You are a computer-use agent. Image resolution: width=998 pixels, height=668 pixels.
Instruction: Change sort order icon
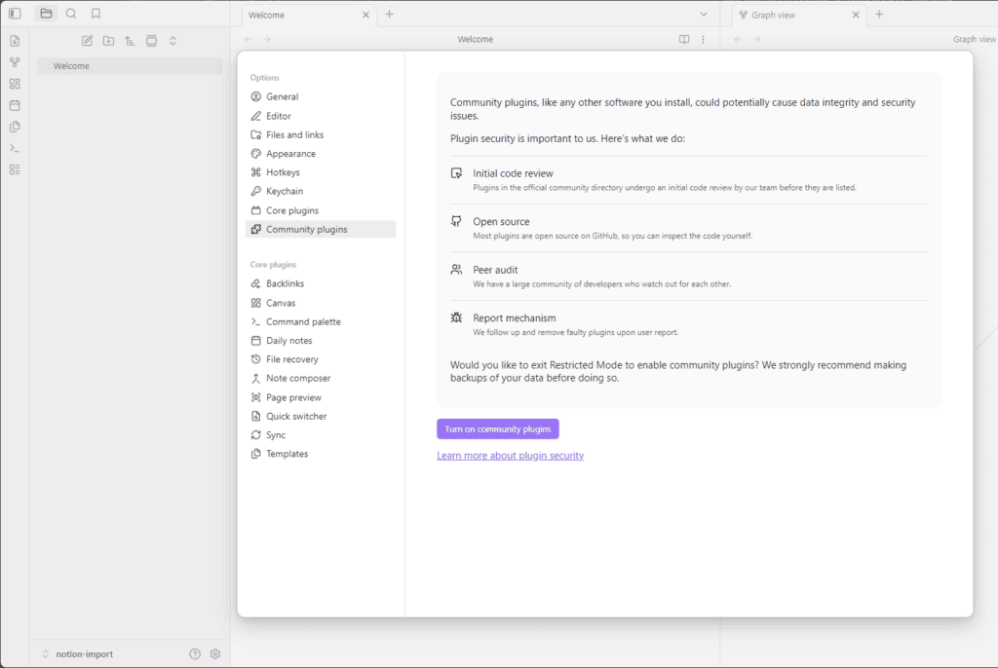130,41
